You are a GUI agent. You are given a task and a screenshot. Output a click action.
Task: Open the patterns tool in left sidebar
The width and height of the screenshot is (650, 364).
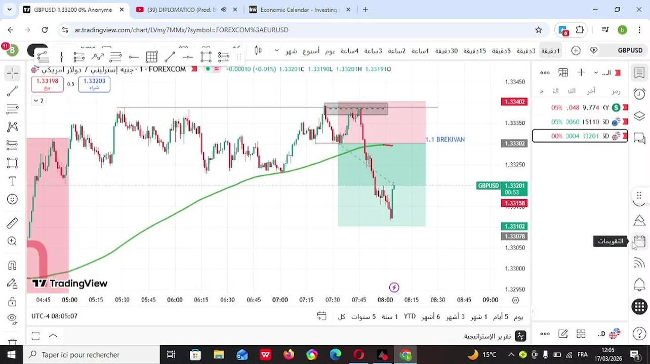(x=13, y=127)
